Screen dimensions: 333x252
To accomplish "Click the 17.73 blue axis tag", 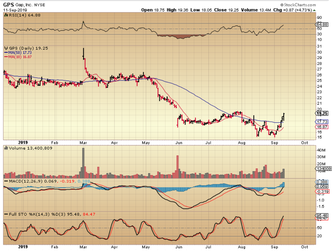I will point(322,122).
